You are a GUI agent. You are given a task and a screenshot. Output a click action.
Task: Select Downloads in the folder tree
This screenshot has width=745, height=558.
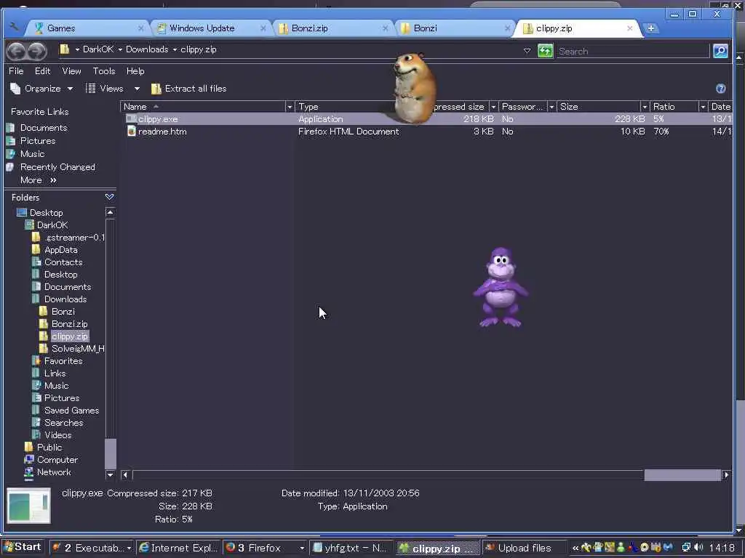pos(65,299)
